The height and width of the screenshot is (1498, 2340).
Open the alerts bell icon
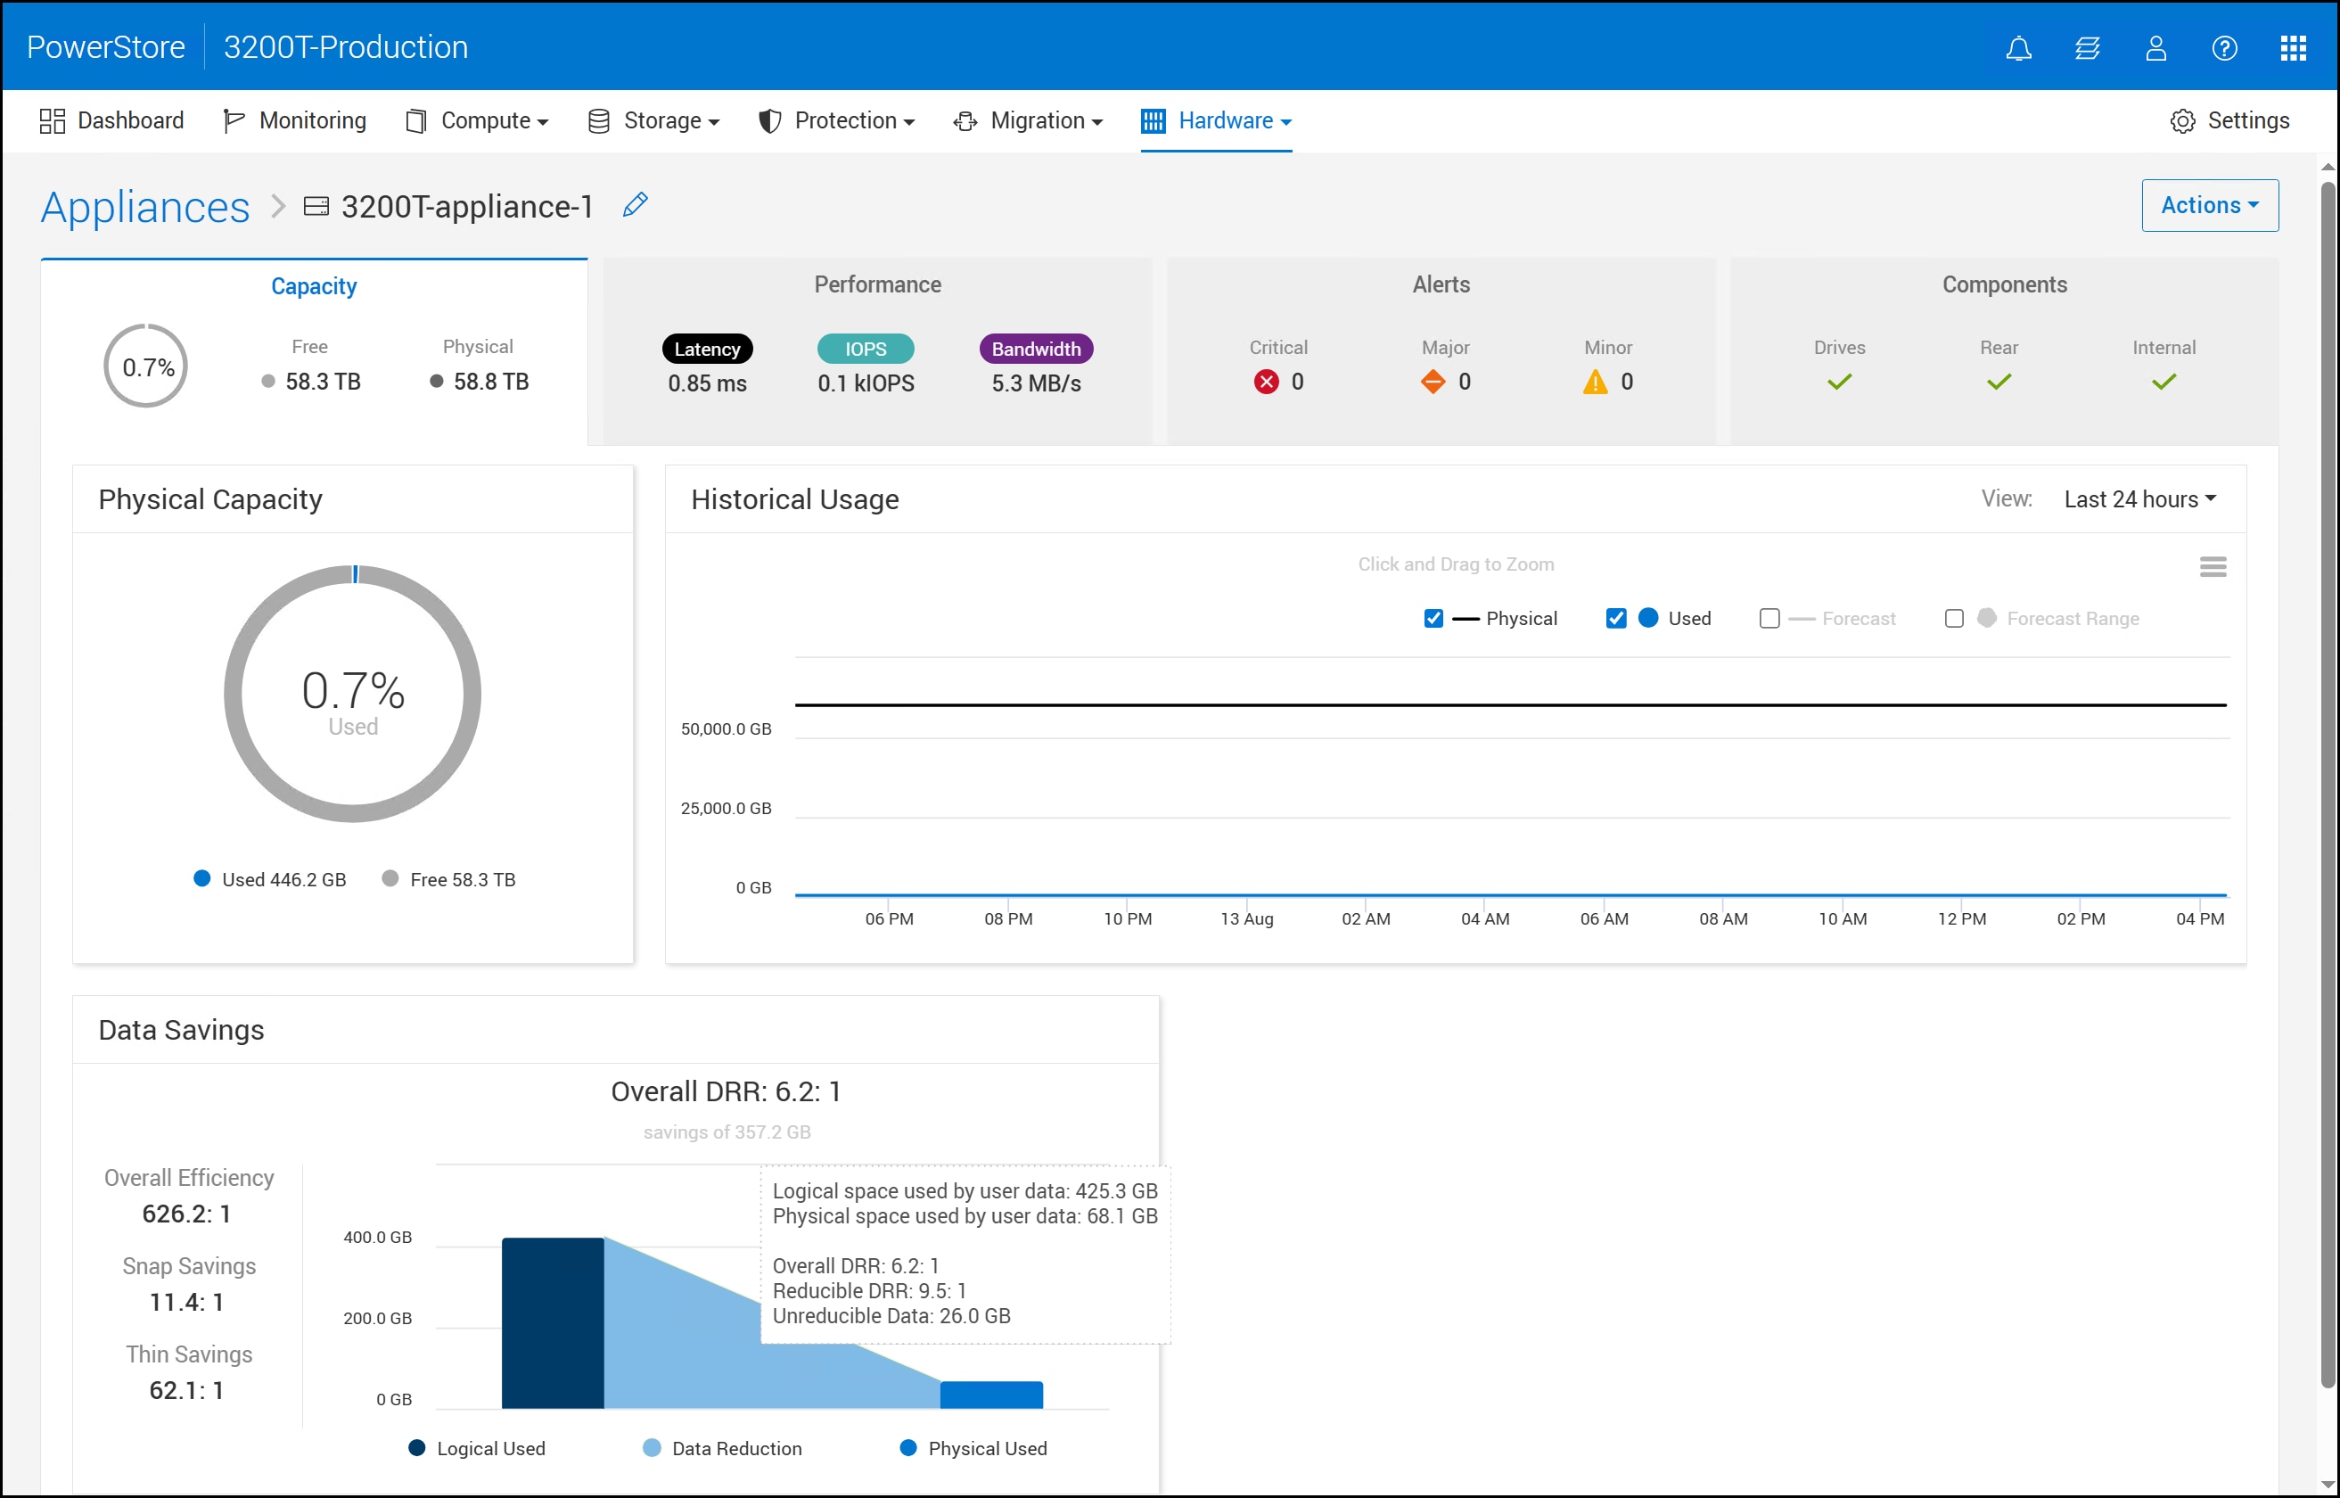[2018, 47]
